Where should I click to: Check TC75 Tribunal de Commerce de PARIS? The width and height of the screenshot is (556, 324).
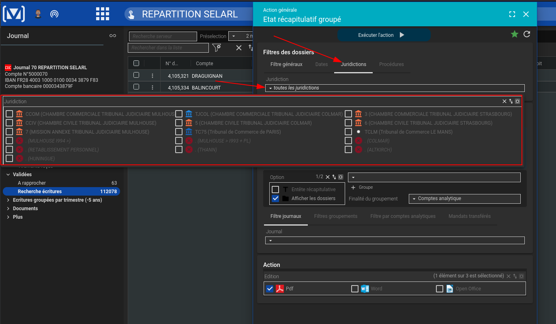tap(179, 132)
